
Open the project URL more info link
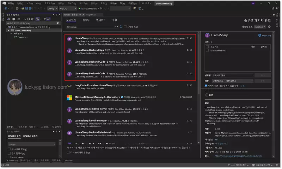[222, 144]
